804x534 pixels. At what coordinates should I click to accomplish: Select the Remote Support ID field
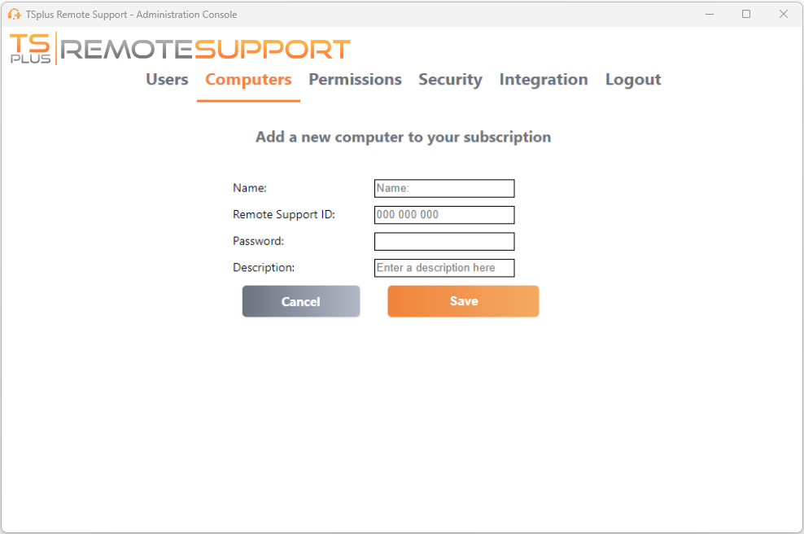pyautogui.click(x=444, y=214)
